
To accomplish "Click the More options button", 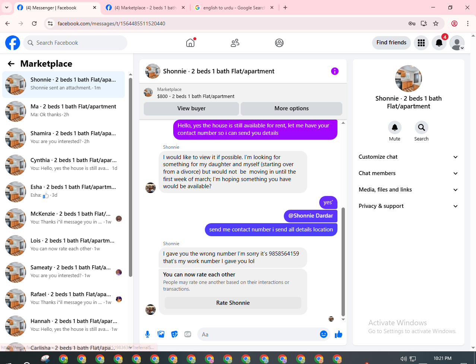I will pyautogui.click(x=291, y=108).
